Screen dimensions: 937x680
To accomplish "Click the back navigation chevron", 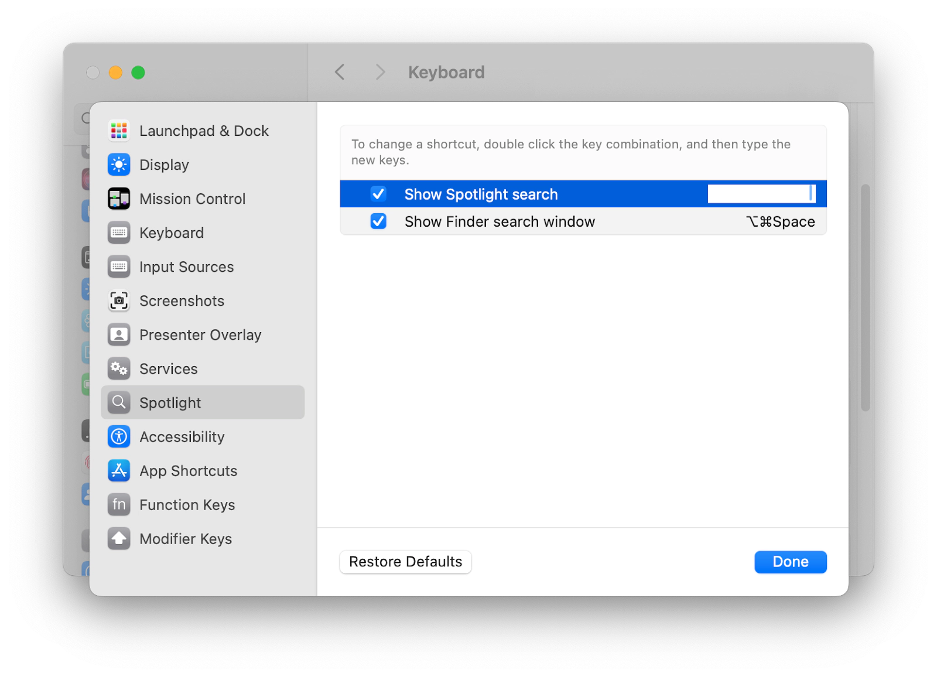I will [x=339, y=71].
